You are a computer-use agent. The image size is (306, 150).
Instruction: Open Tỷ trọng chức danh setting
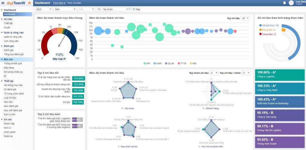pos(14,94)
